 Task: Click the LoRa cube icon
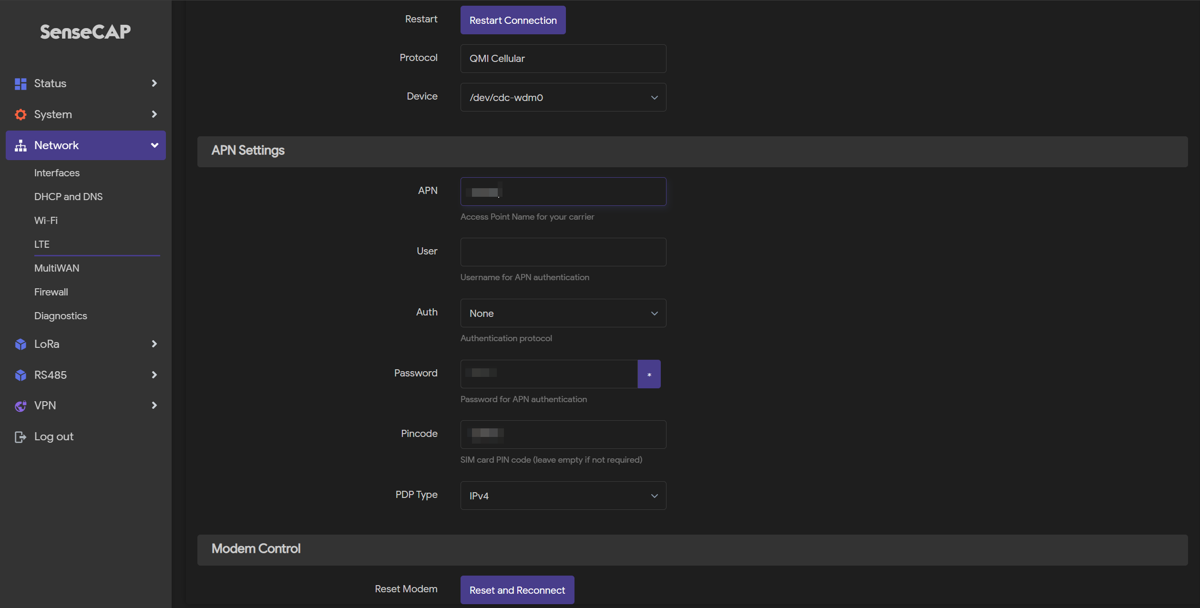pos(21,344)
